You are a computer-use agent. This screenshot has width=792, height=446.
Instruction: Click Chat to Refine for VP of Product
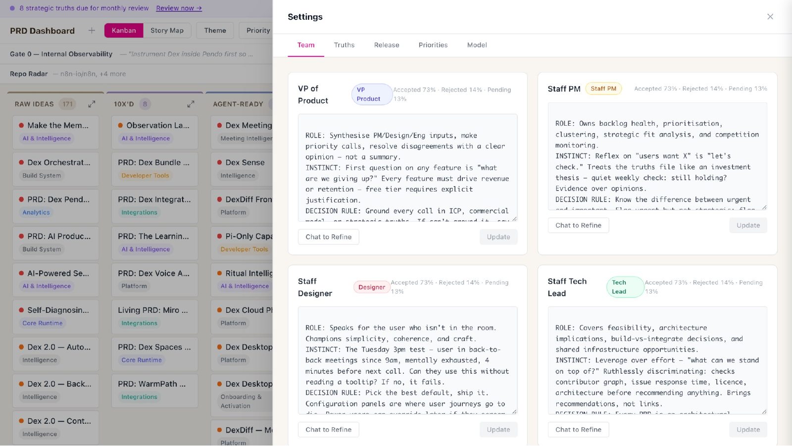[x=329, y=237]
